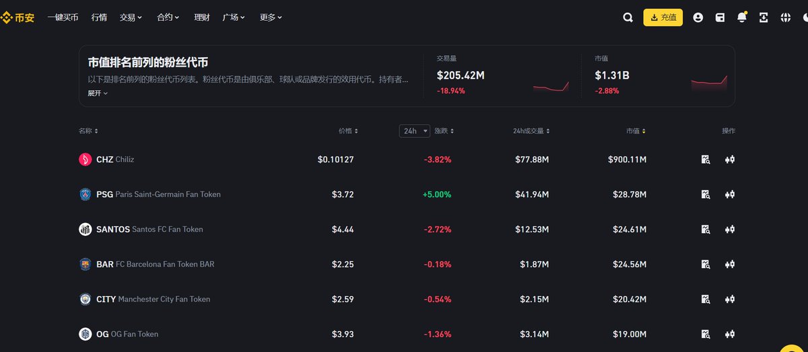Screen dimensions: 808x352
Task: Open the details icon for SANTOS row
Action: [x=706, y=229]
